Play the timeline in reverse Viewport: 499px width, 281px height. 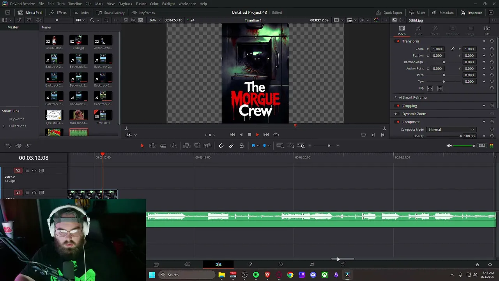pos(241,135)
